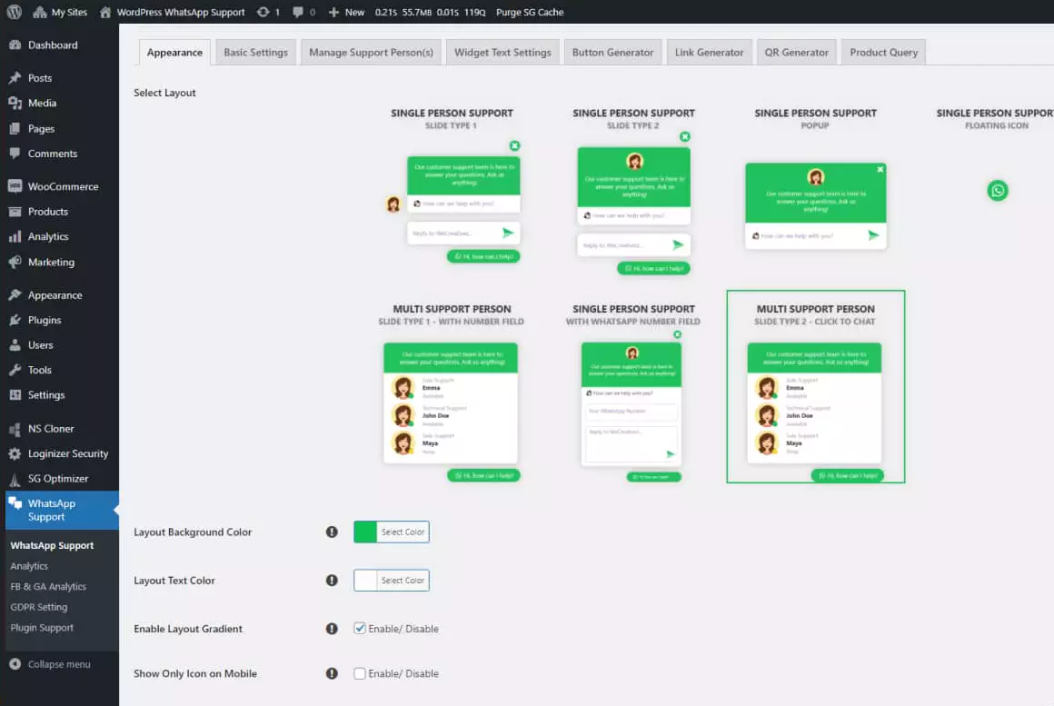
Task: Click the Tools wrench icon
Action: (x=15, y=370)
